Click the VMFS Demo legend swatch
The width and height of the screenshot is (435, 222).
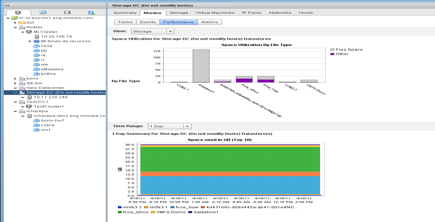[153, 212]
